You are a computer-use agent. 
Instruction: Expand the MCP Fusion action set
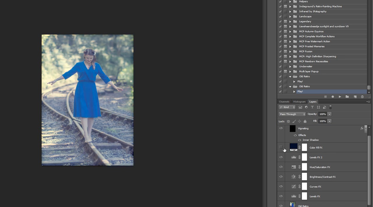[x=290, y=51]
